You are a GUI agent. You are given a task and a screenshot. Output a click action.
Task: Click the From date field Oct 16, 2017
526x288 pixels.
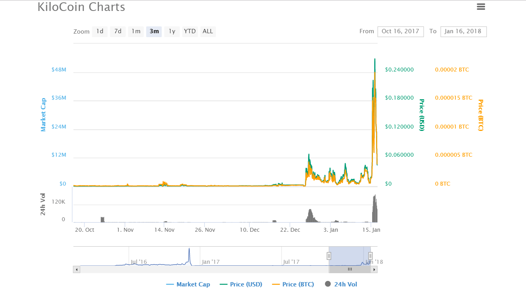pos(400,31)
